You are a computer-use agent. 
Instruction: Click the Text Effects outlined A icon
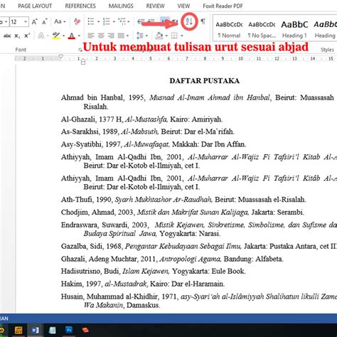[x=41, y=36]
